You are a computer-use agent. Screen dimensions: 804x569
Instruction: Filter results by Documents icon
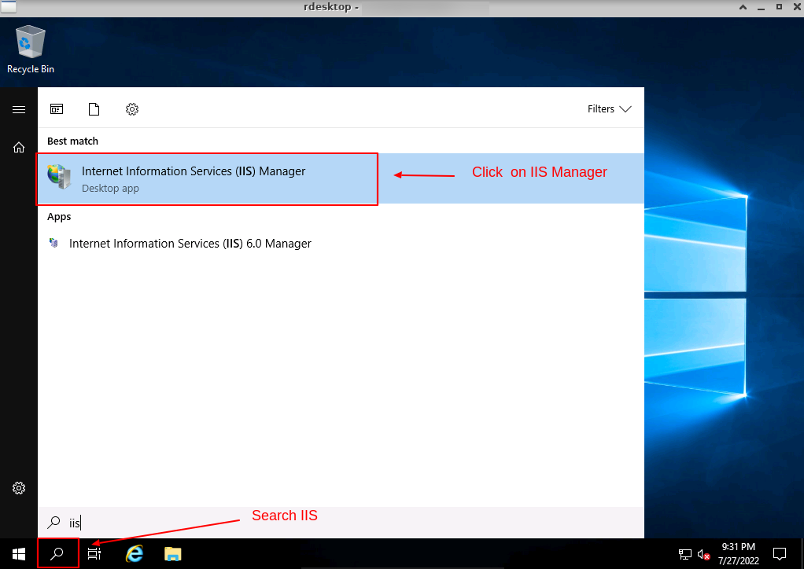(94, 109)
